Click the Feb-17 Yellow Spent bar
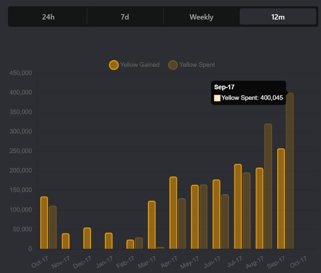The height and width of the screenshot is (273, 321). [x=139, y=243]
